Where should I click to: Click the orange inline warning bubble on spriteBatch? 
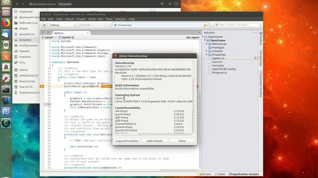[107, 87]
